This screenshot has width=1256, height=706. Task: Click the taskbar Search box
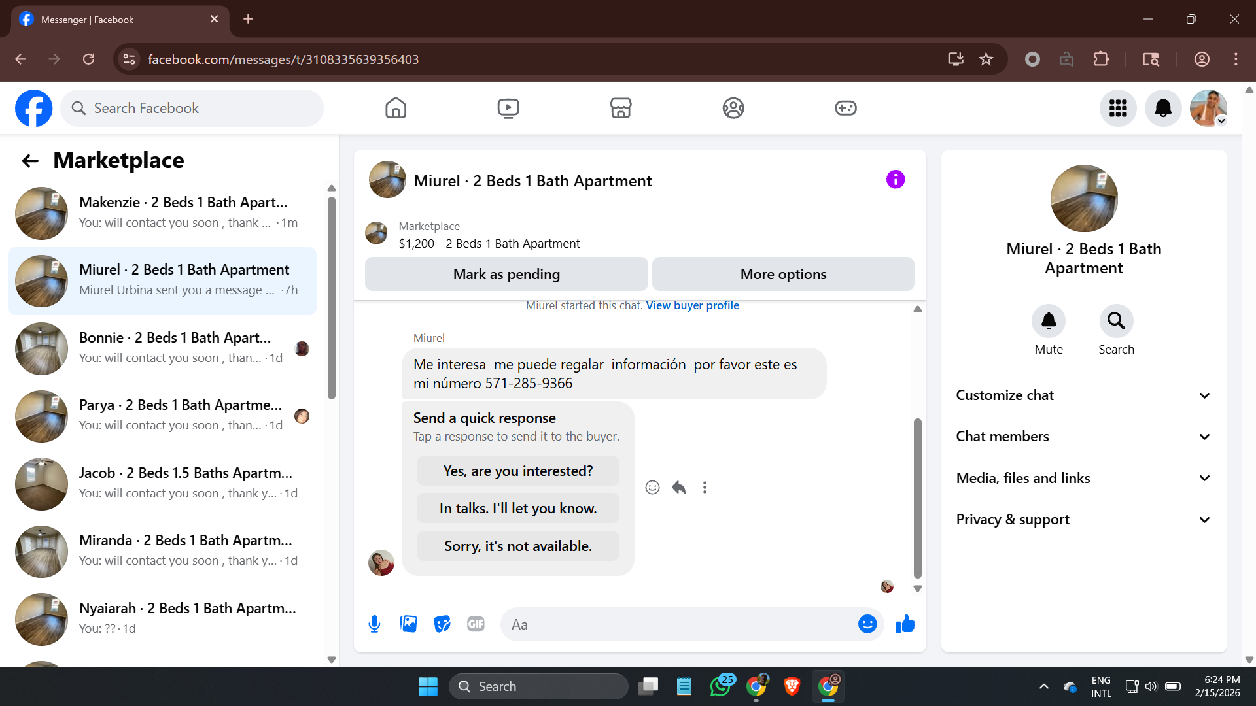[538, 686]
